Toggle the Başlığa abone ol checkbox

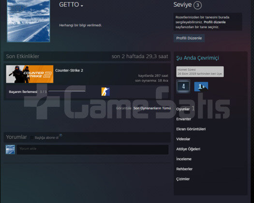(x=32, y=138)
